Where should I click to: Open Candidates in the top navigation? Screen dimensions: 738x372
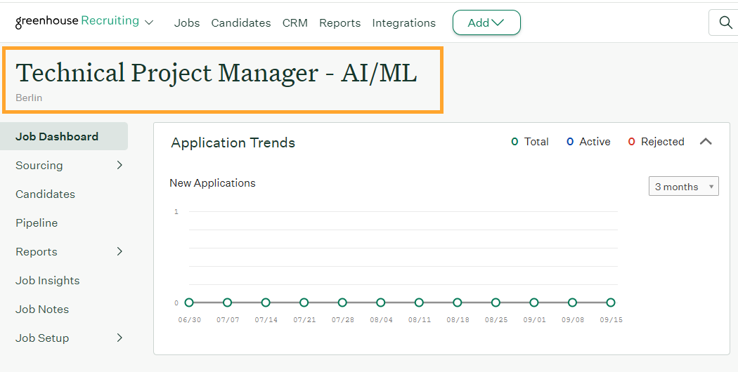click(x=240, y=23)
